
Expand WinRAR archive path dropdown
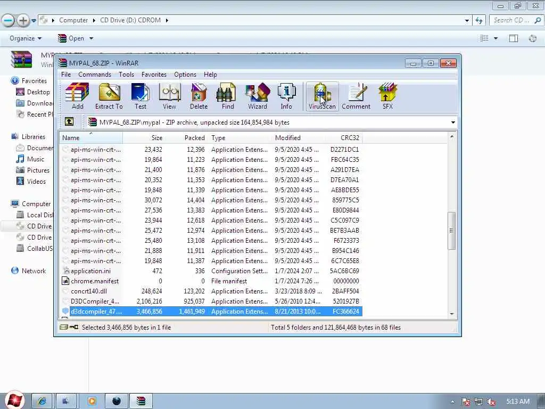[x=453, y=122]
